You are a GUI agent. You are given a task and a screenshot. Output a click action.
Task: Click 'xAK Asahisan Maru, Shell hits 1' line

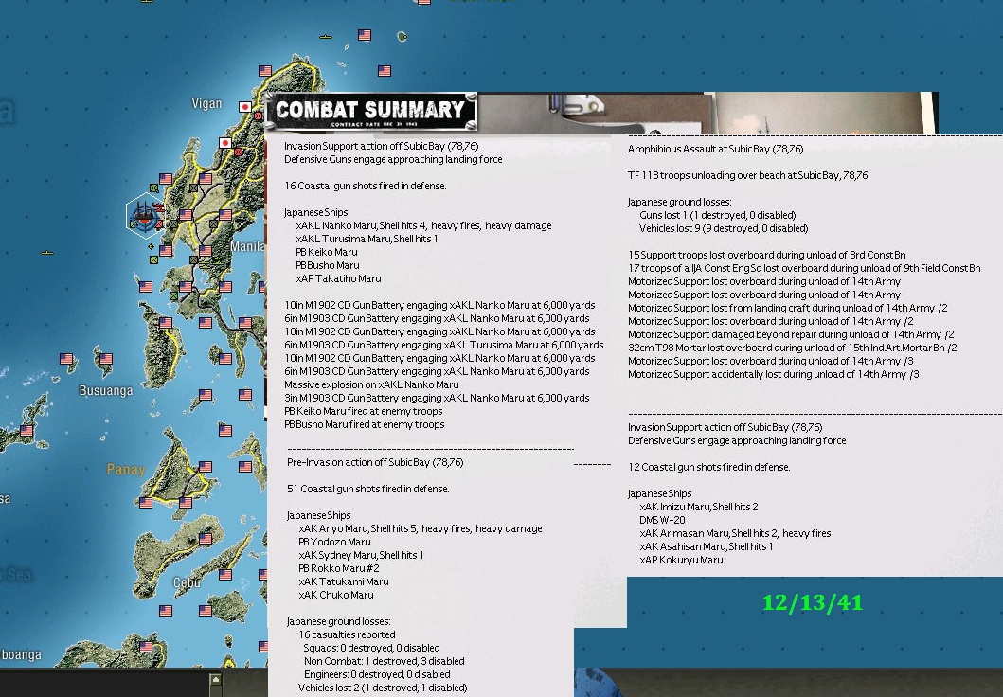click(707, 546)
